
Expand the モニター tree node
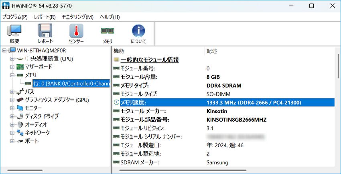12,108
